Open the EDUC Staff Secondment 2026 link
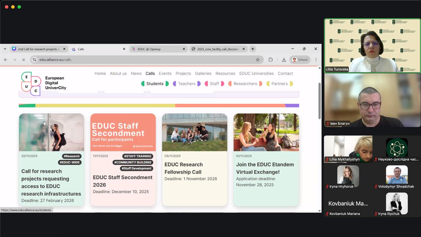 [x=122, y=181]
